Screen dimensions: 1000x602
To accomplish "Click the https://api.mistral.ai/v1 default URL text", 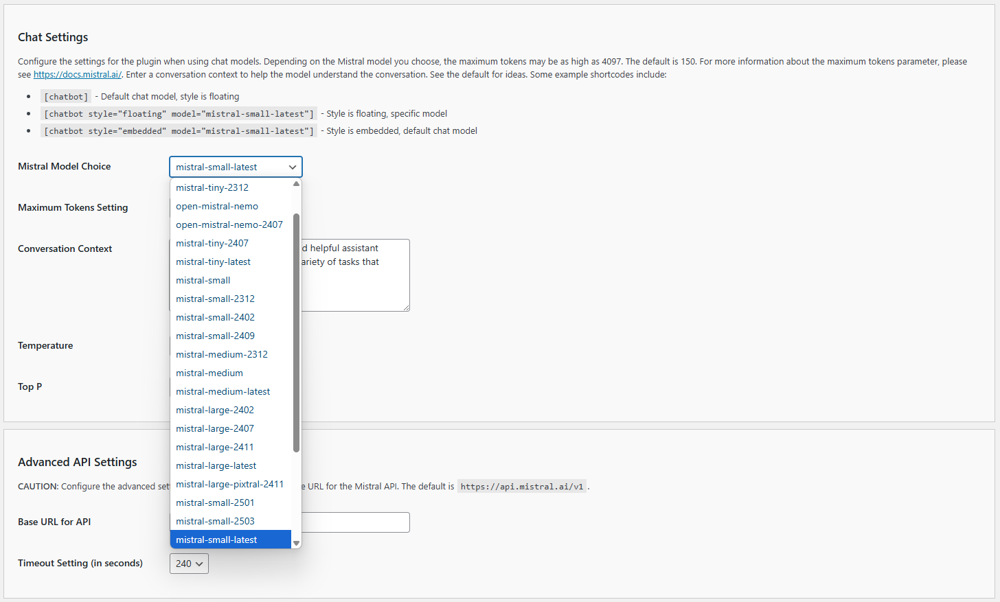I will point(522,487).
